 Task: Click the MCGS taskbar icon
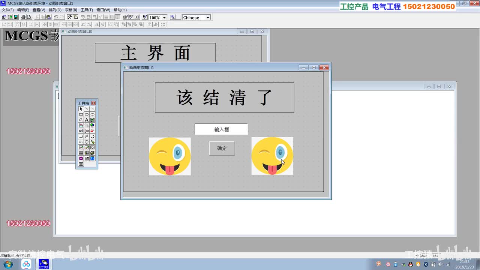(43, 264)
